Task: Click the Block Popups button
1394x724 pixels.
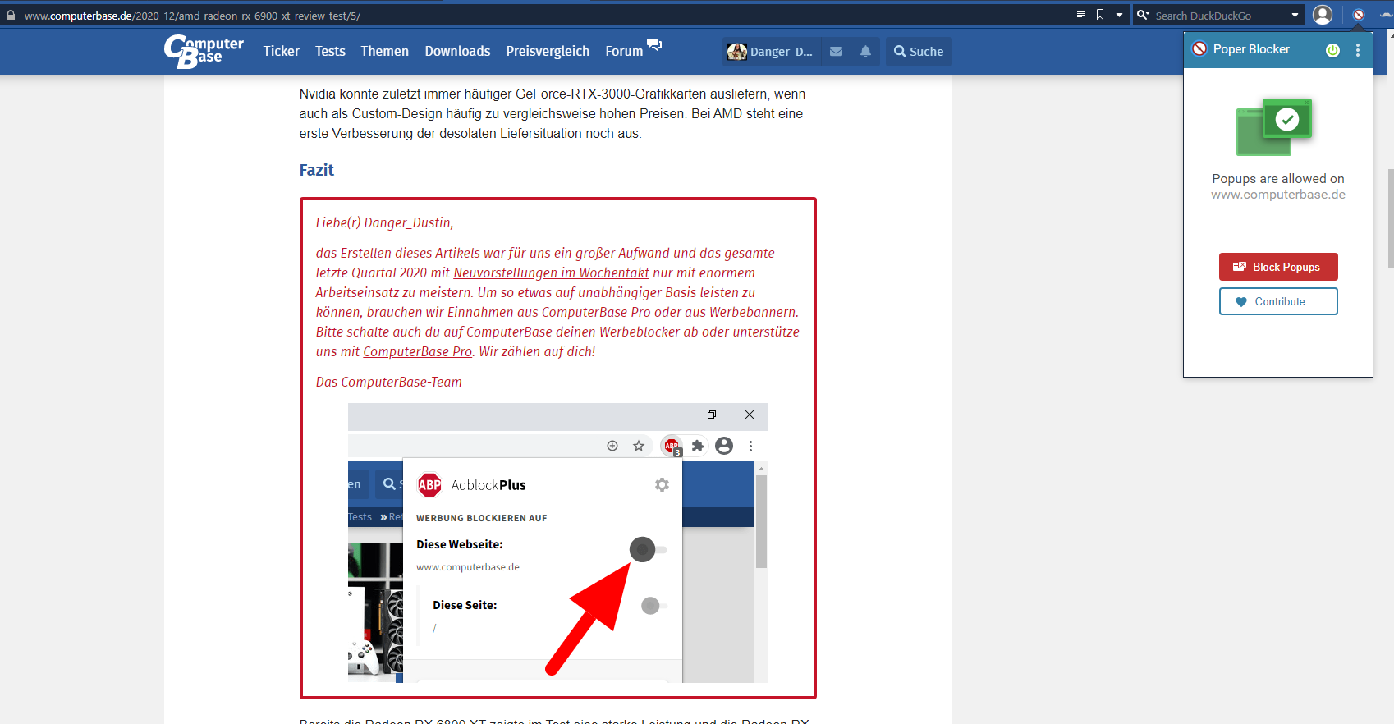Action: tap(1278, 267)
